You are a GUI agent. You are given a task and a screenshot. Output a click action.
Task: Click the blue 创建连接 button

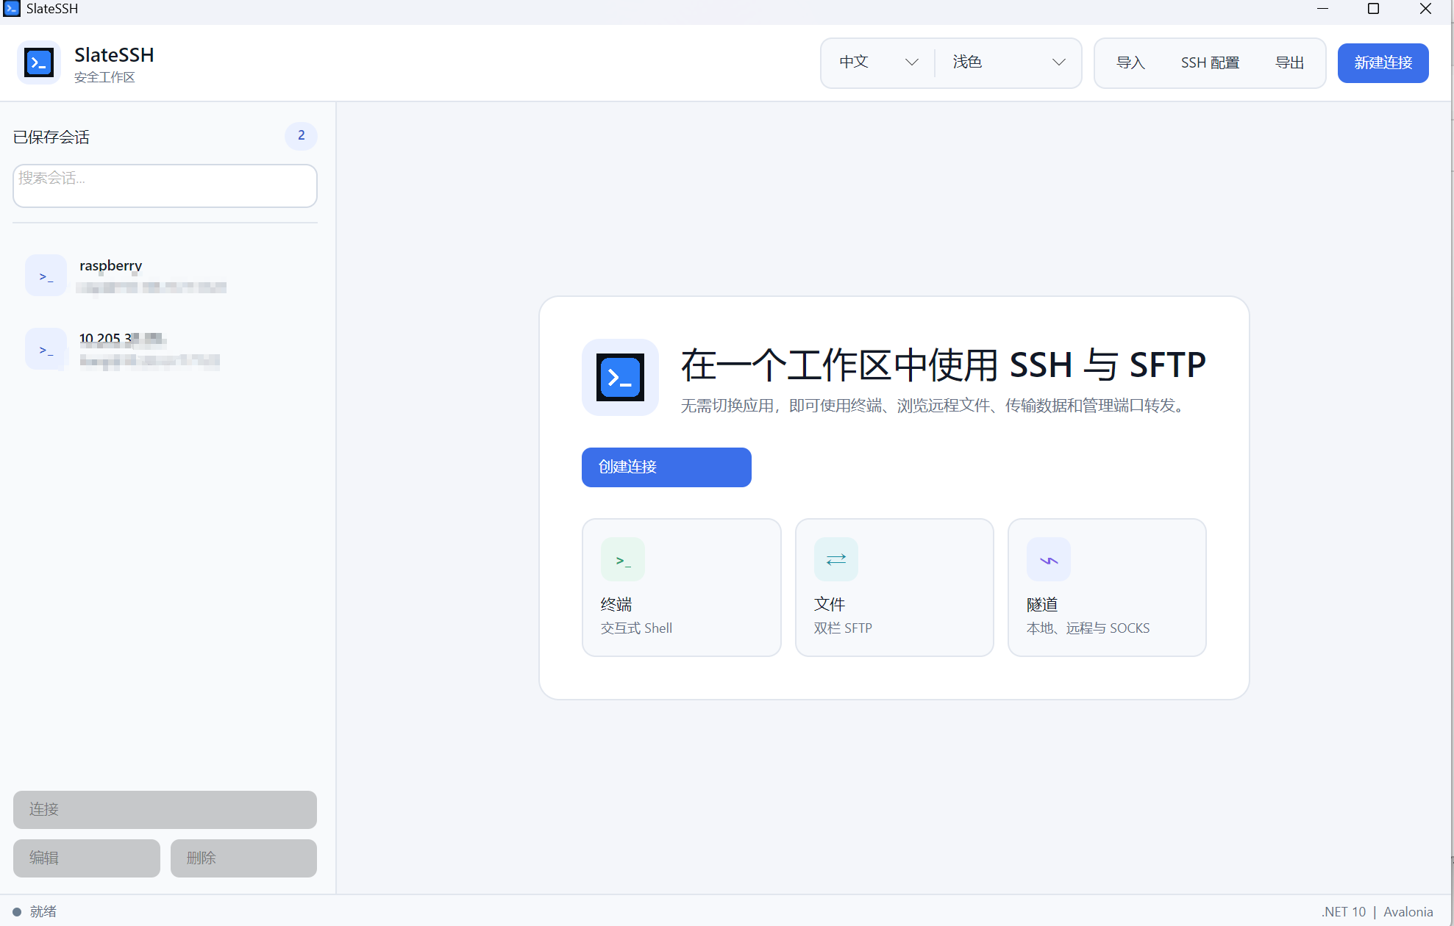pyautogui.click(x=666, y=467)
